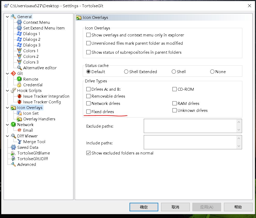Click the Advanced wrench icon
Screen dimensions: 256x218
pos(13,164)
